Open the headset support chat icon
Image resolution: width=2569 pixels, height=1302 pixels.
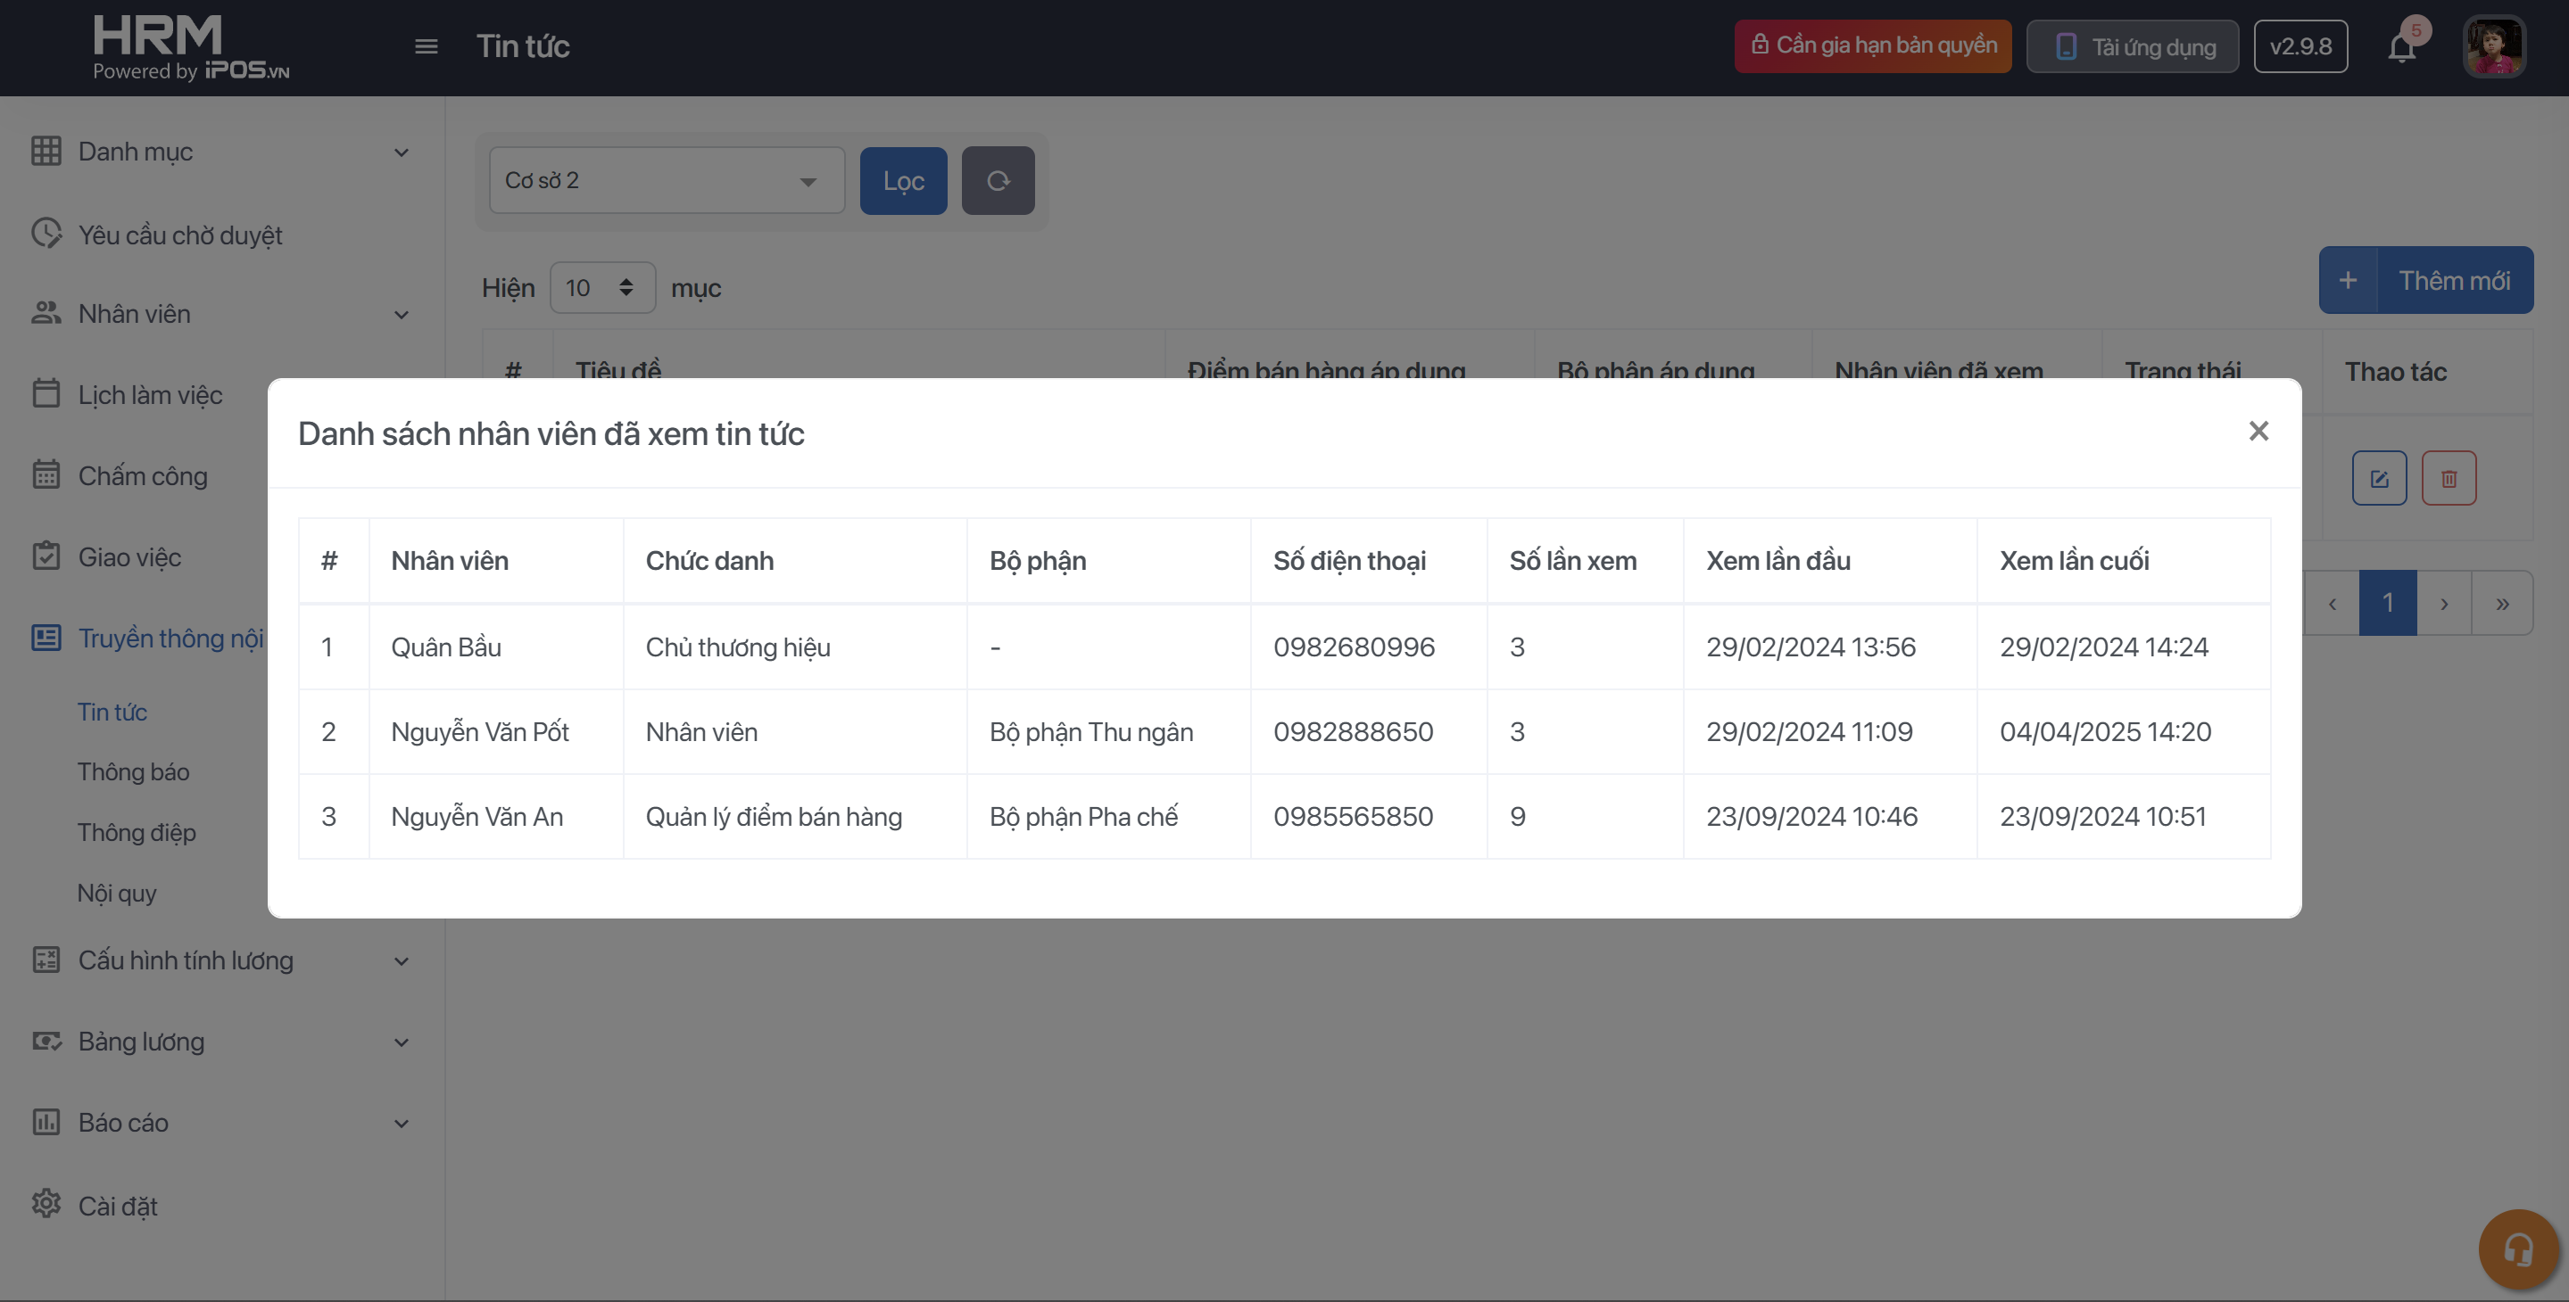click(2518, 1249)
